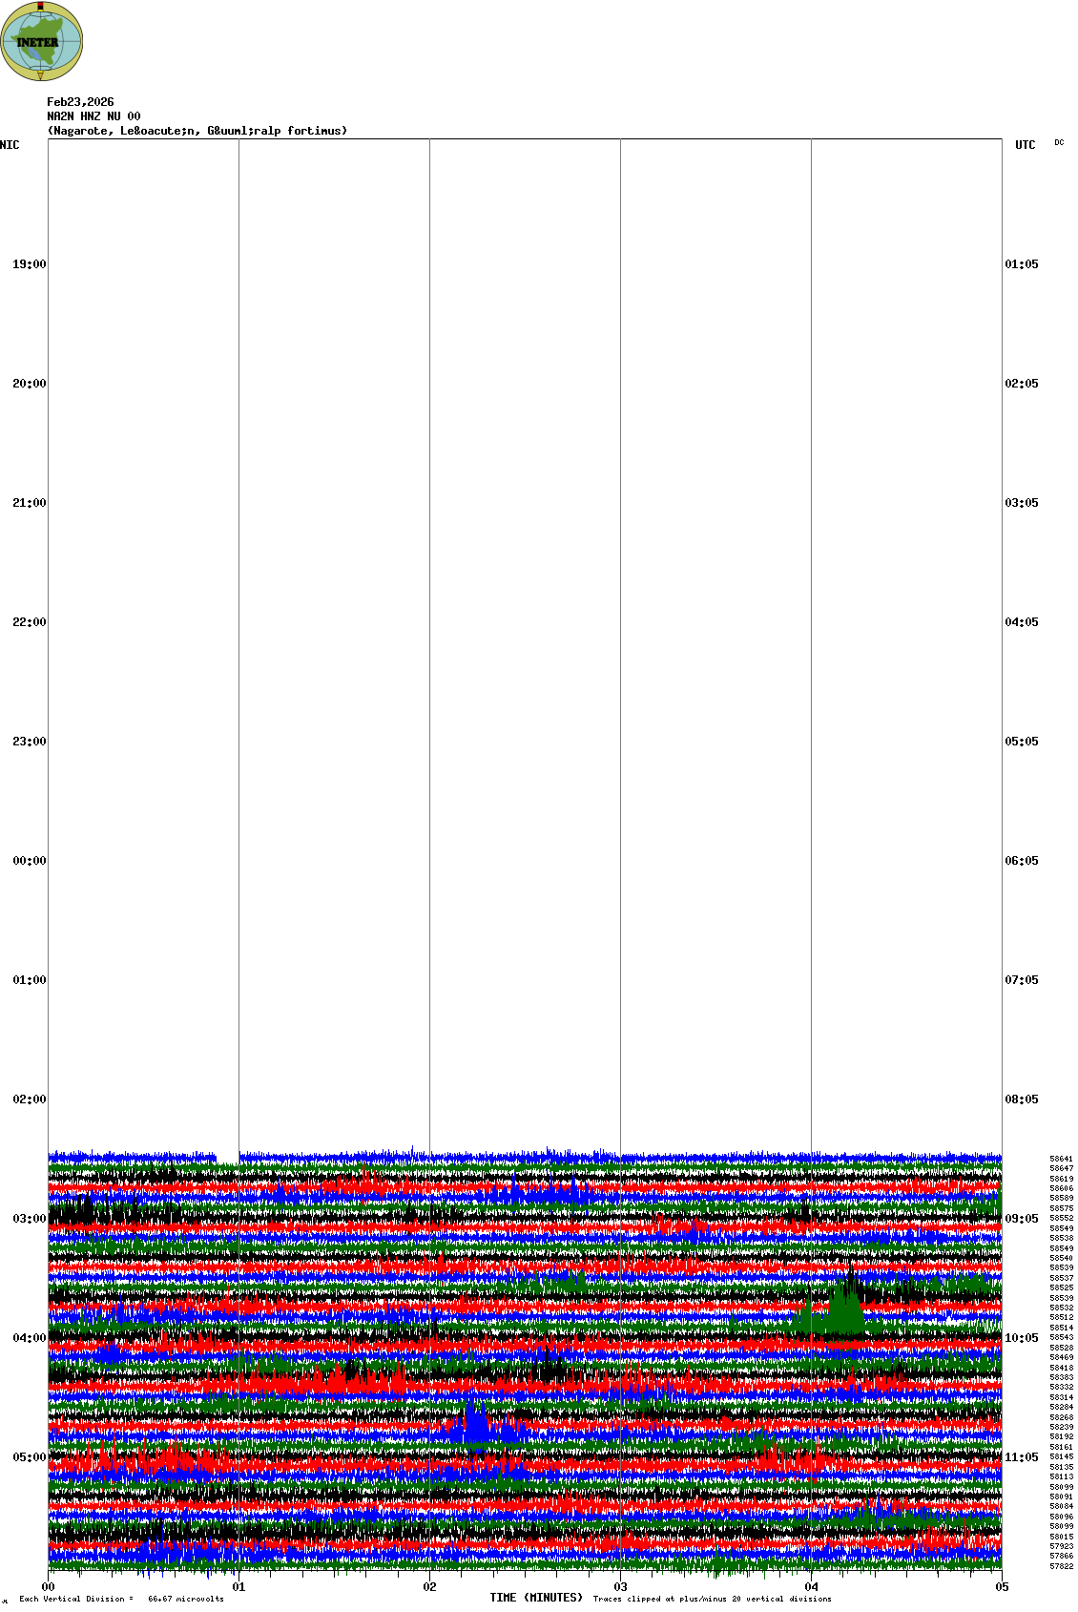Click the NA2N HNZ NU 00 station code
Screen dimensions: 1078x1612
coord(93,116)
